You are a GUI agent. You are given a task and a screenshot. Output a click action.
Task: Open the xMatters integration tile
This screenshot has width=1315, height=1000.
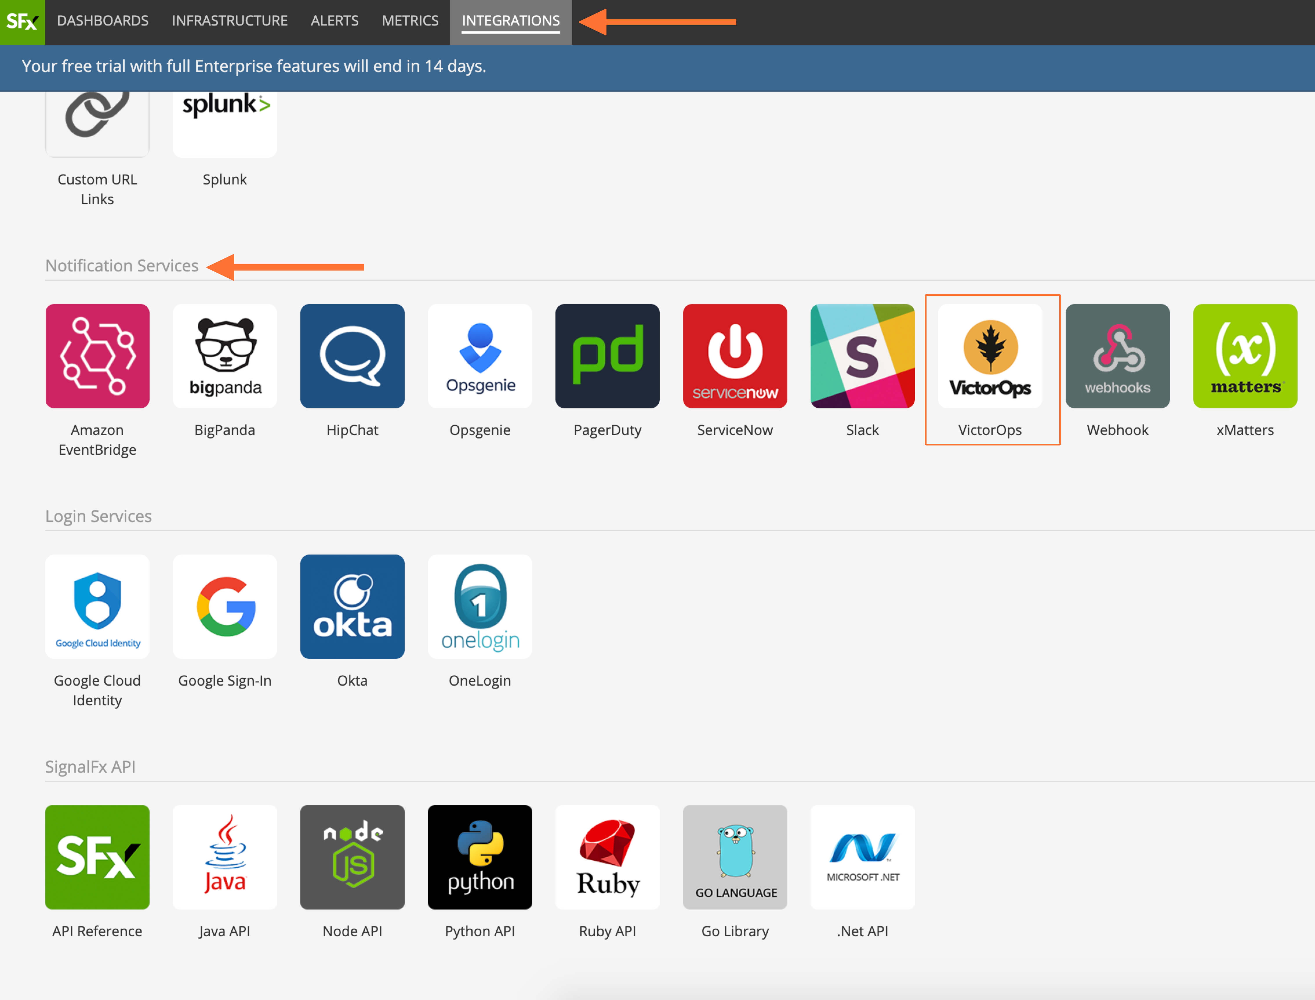click(x=1245, y=356)
